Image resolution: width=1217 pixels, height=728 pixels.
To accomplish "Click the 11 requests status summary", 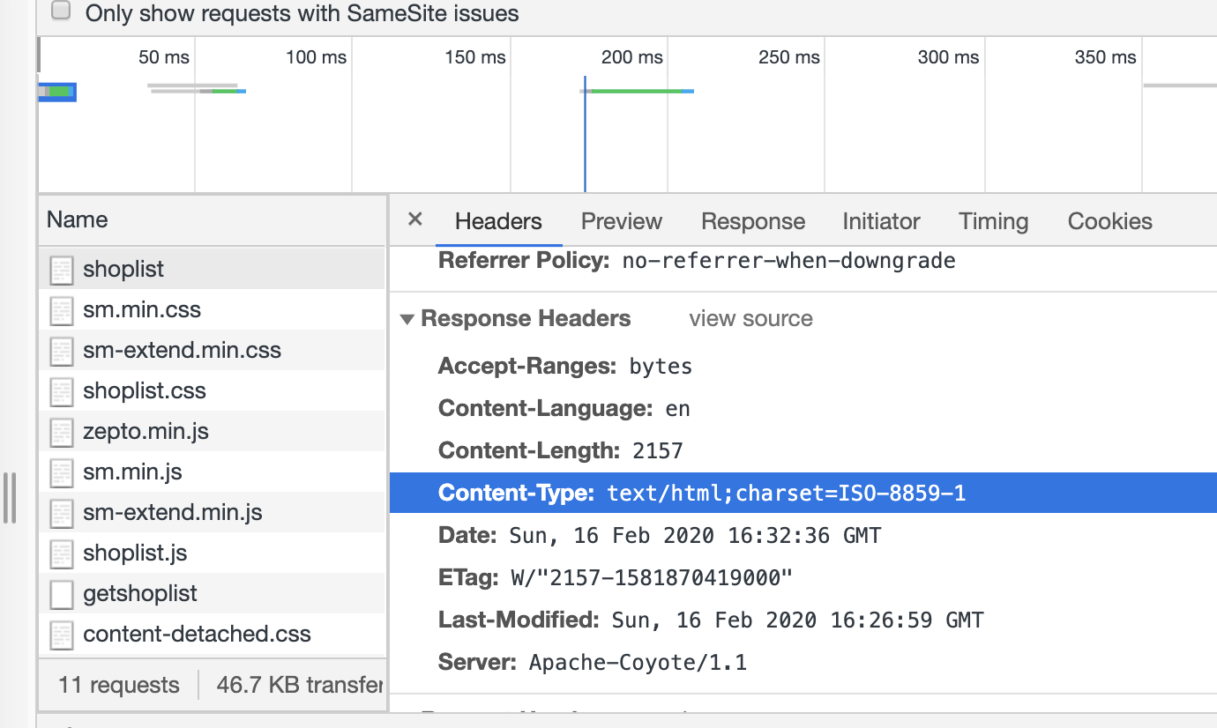I will (119, 685).
